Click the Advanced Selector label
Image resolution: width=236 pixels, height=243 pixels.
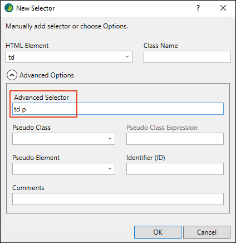point(42,98)
